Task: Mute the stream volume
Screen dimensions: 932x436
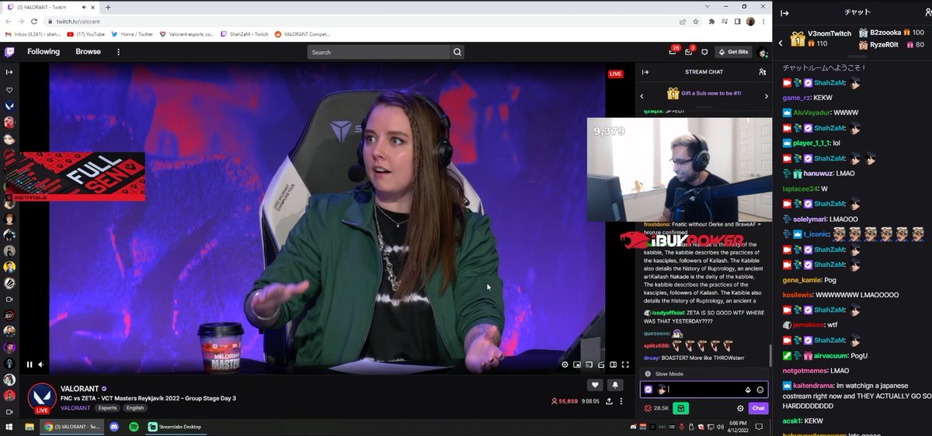Action: 40,365
